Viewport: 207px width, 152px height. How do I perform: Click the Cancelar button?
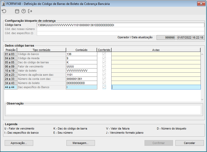pos(189,143)
